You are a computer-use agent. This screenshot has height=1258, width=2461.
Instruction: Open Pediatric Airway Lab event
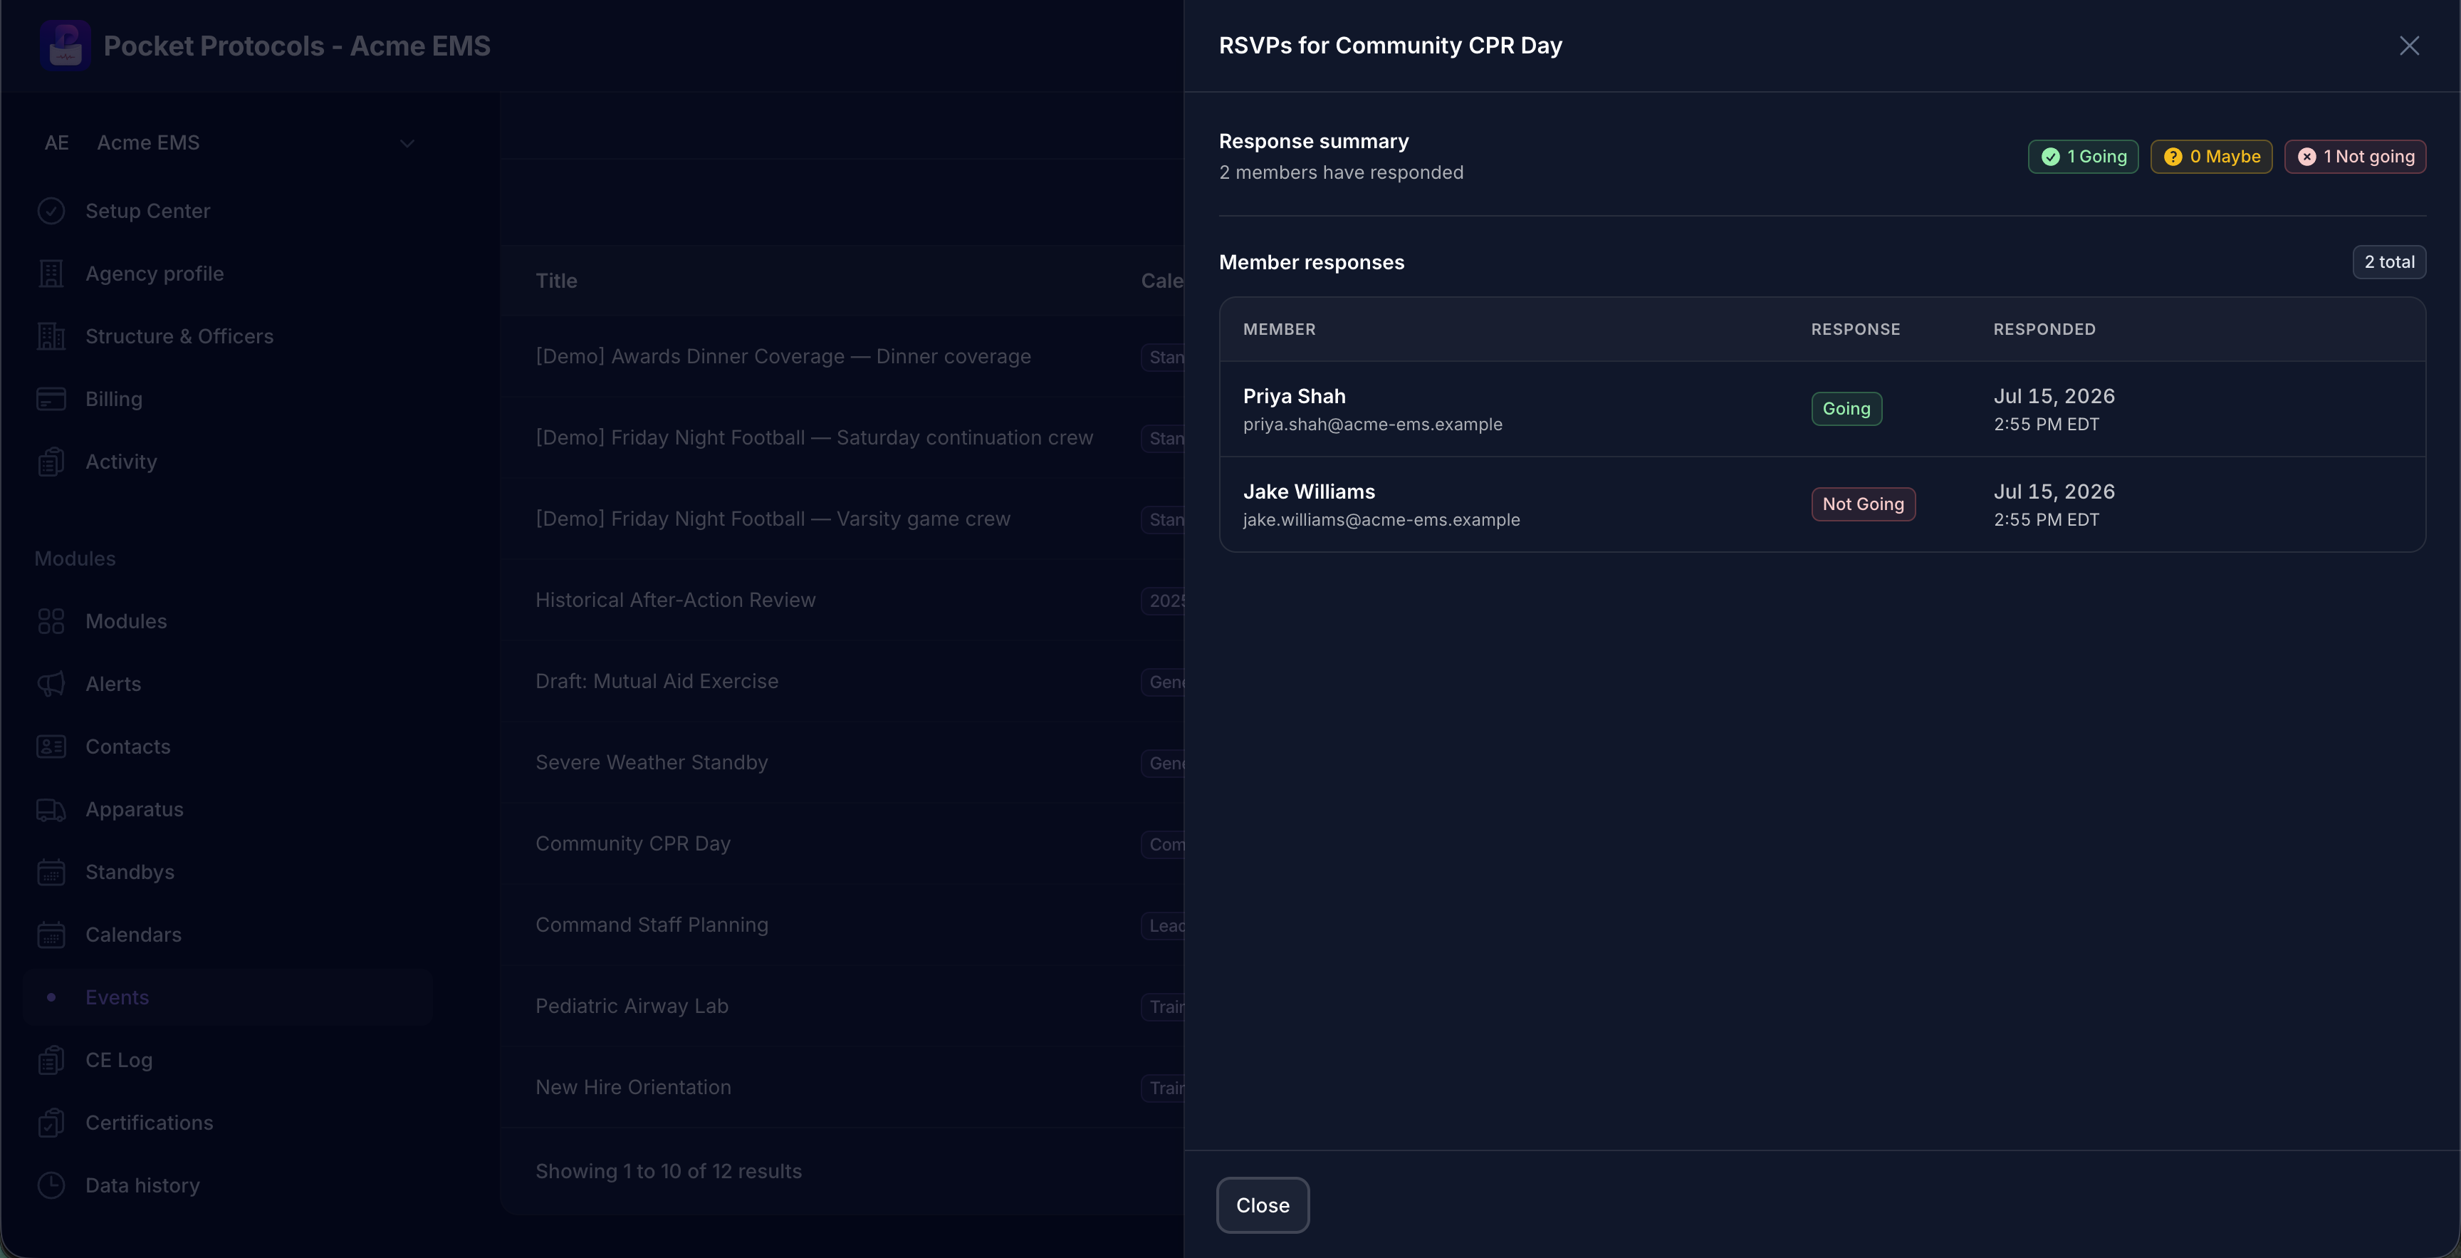tap(632, 1007)
